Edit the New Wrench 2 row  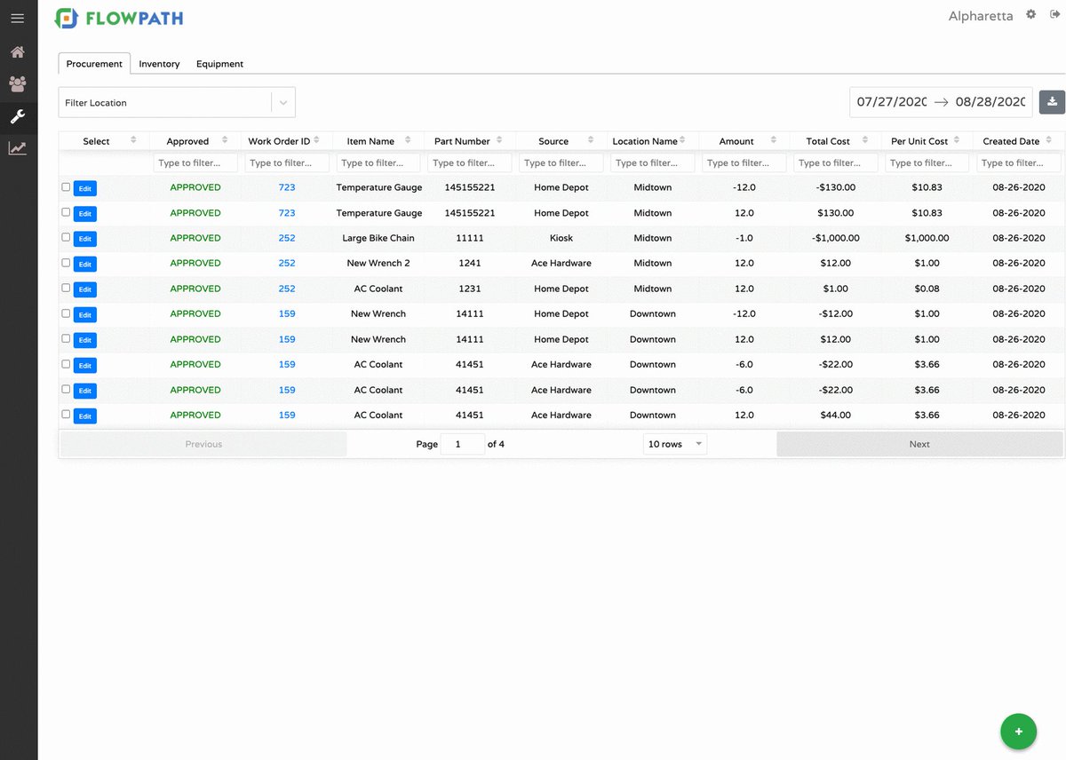coord(85,264)
